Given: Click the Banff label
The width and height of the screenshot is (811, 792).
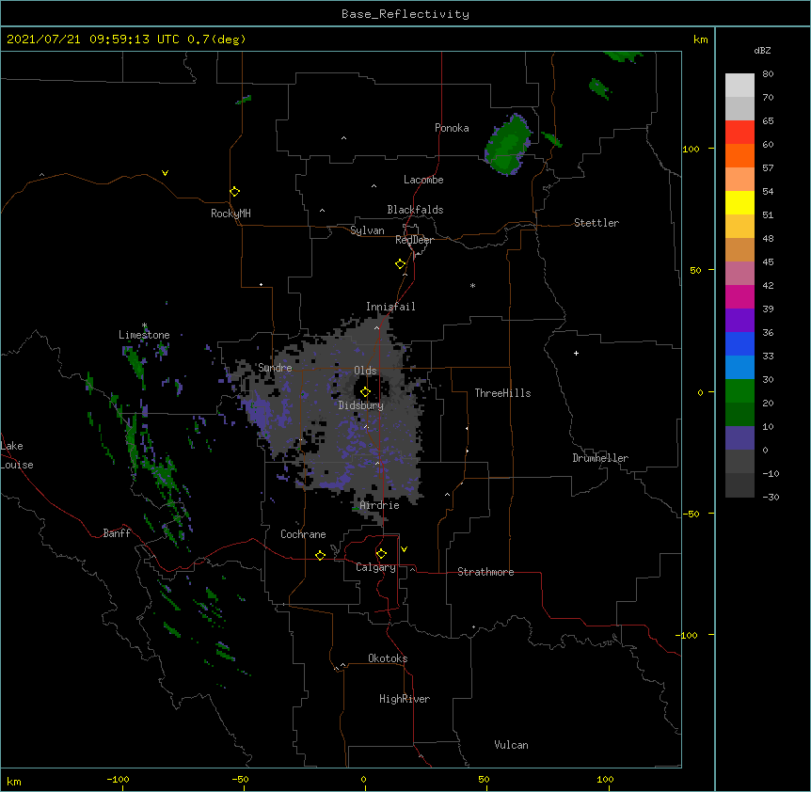Looking at the screenshot, I should 117,533.
